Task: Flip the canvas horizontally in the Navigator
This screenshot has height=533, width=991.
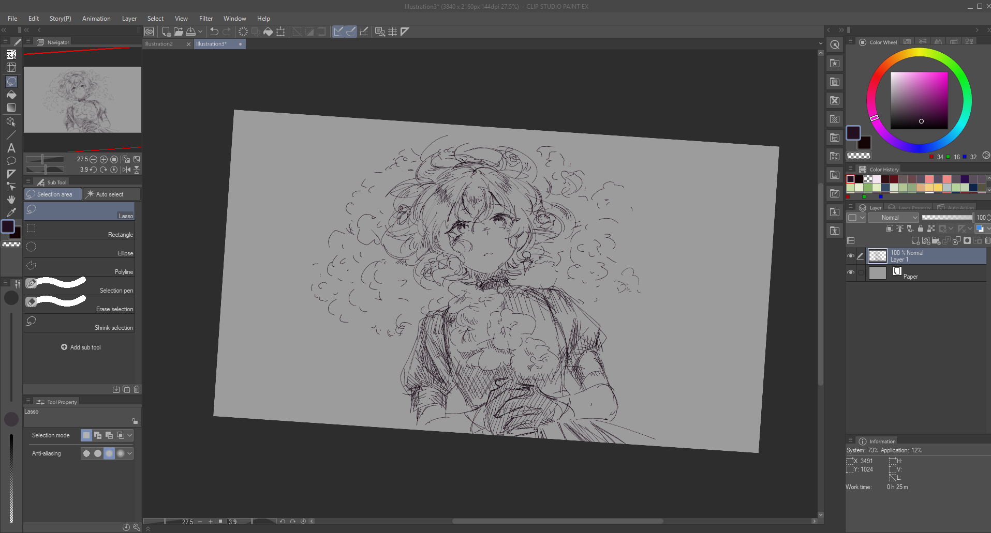Action: click(x=126, y=170)
